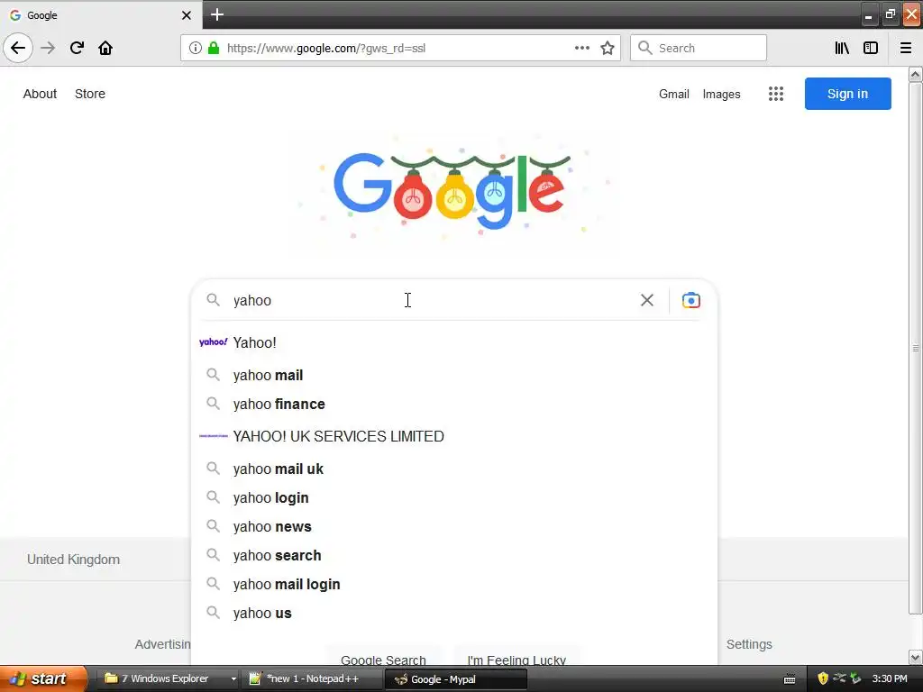This screenshot has width=923, height=692.
Task: Choose the yahoo mail suggestion
Action: coord(454,375)
